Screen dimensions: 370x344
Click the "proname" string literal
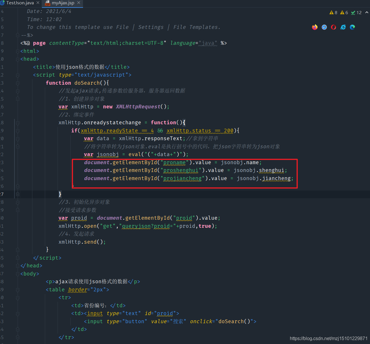174,162
